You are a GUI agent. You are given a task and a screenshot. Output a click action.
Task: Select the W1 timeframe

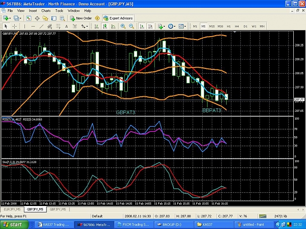(x=254, y=26)
